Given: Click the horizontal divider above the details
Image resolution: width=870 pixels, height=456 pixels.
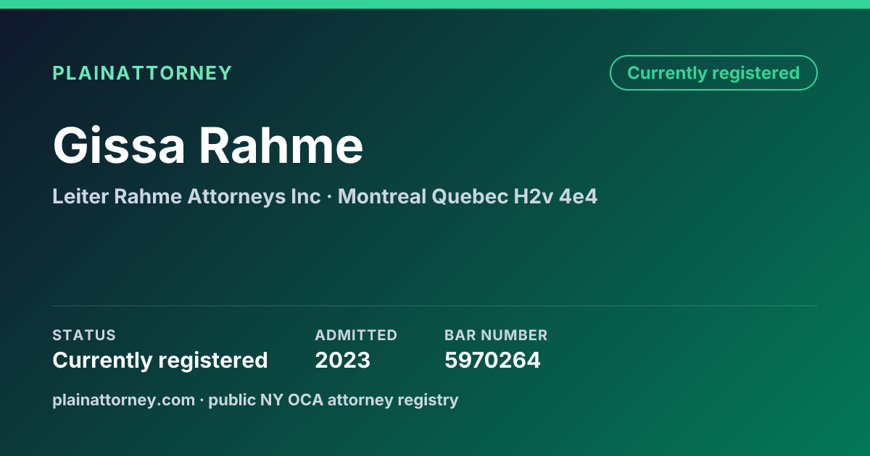Looking at the screenshot, I should point(435,305).
